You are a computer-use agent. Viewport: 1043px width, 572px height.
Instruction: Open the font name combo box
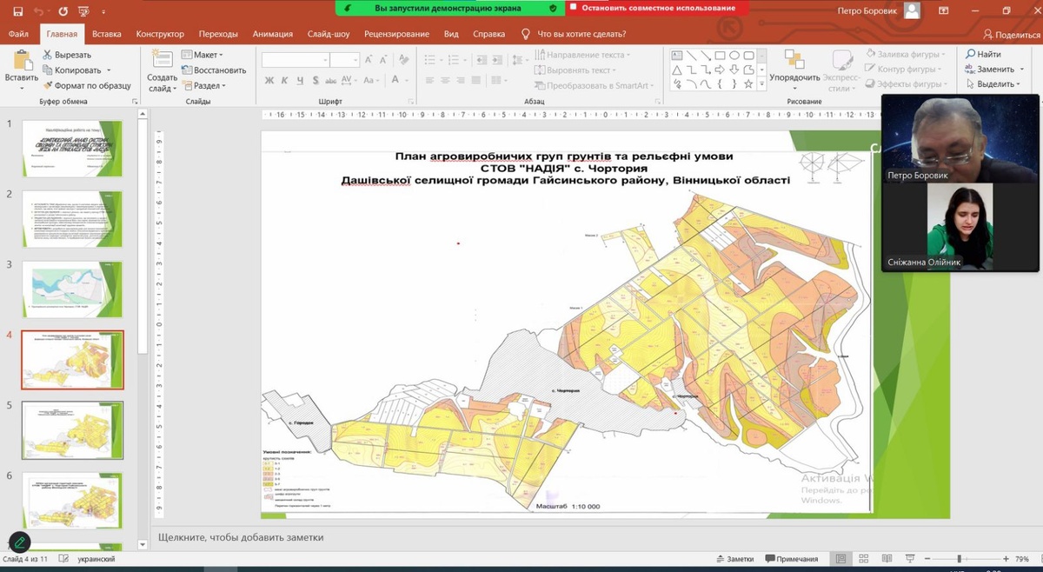tap(296, 60)
